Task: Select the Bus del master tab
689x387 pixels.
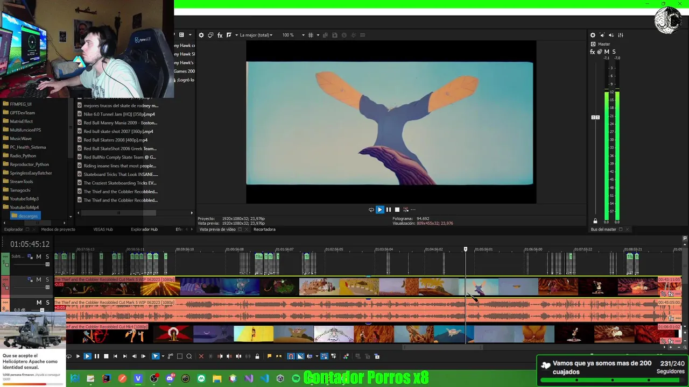Action: (603, 230)
